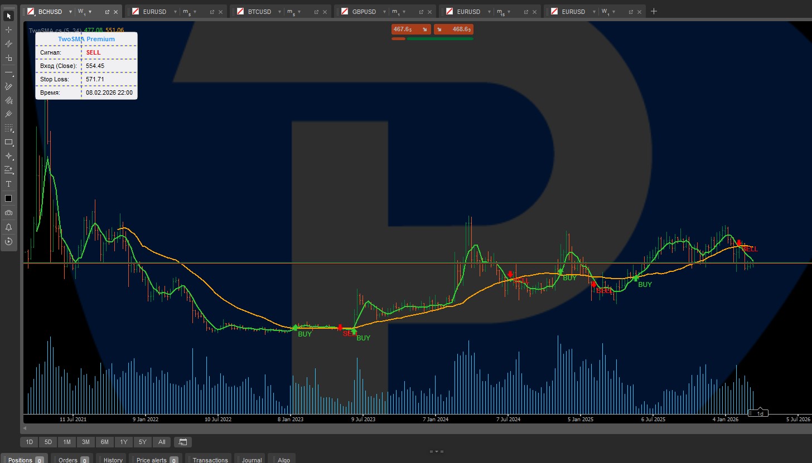Open the GBPUSD symbol dropdown arrow
Image resolution: width=812 pixels, height=463 pixels.
(x=384, y=12)
